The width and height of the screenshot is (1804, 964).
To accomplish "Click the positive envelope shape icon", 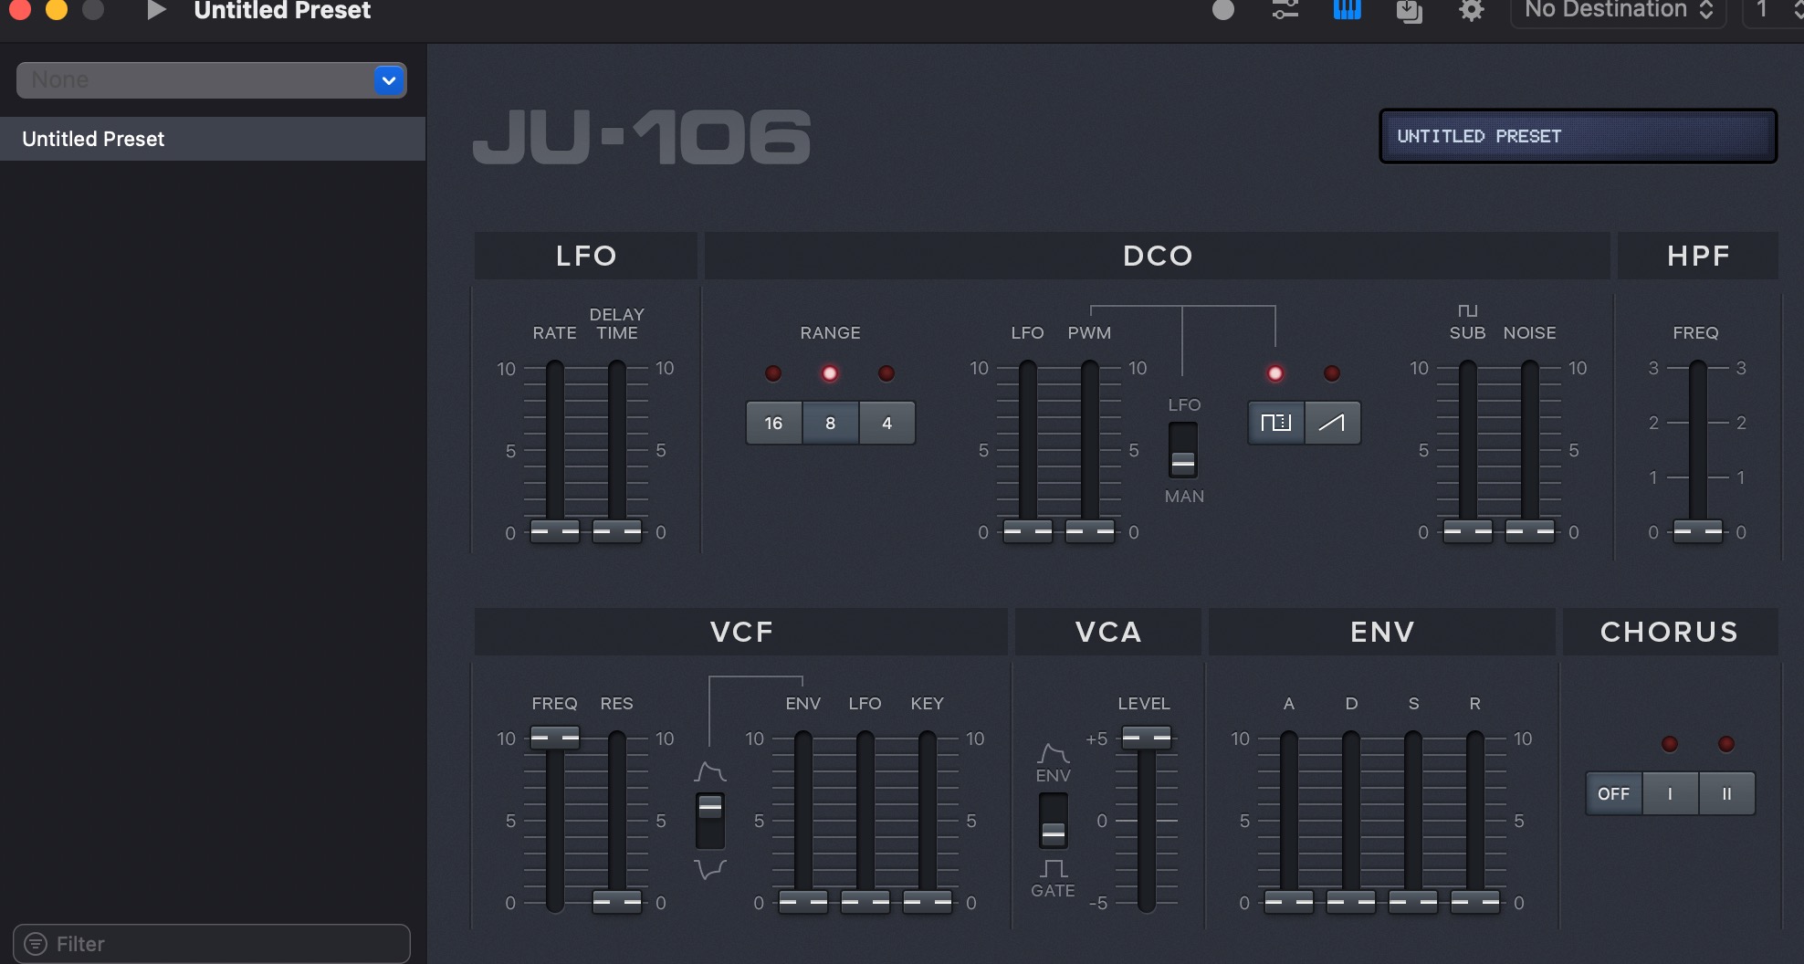I will tap(710, 772).
